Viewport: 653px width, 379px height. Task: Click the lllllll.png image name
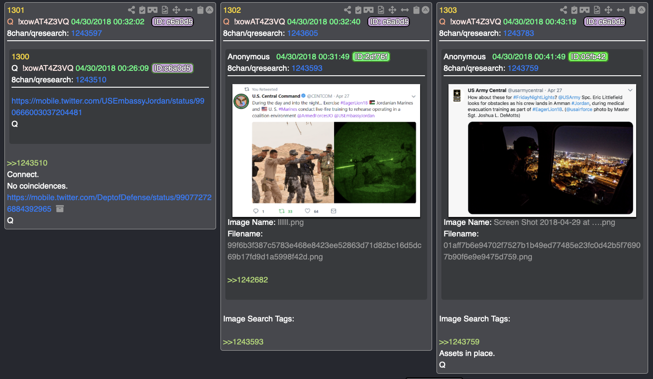291,222
